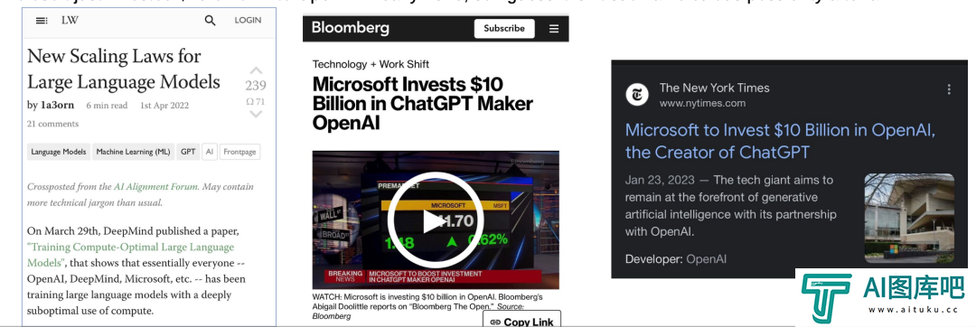Viewport: 976px width, 327px height.
Task: Click LOGIN on LessWrong header
Action: pyautogui.click(x=248, y=20)
